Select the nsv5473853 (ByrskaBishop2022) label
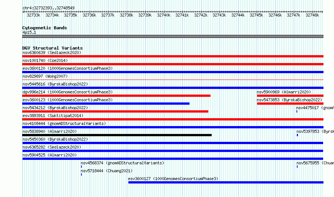The image size is (334, 197). click(x=289, y=100)
